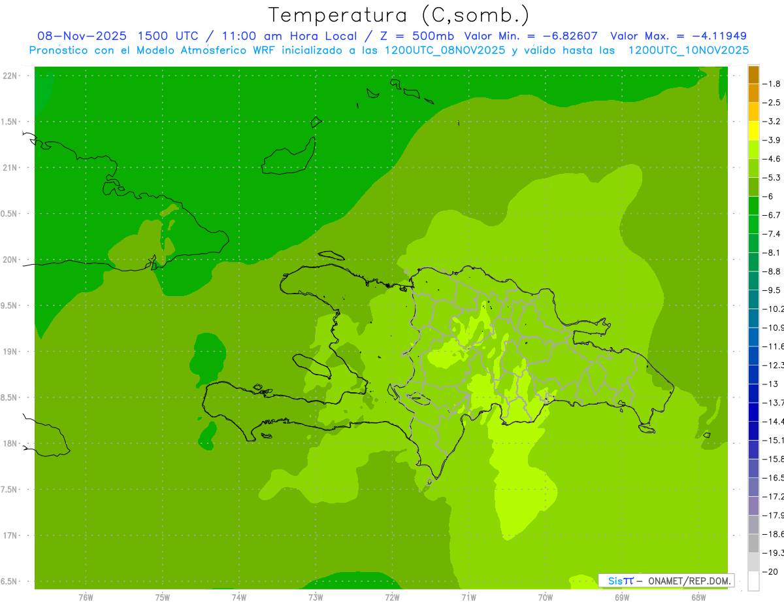Click the longitude label "70W"
This screenshot has width=784, height=606.
coord(545,598)
